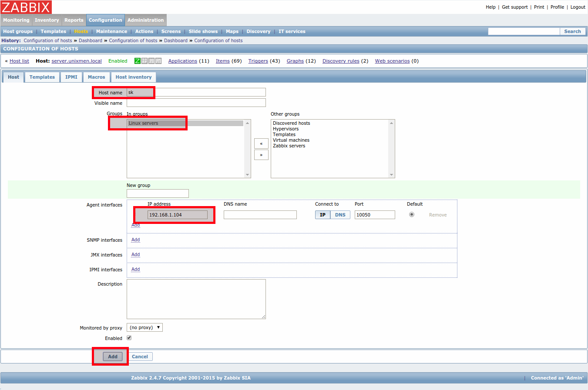Open the Monitoring menu

pyautogui.click(x=16, y=20)
